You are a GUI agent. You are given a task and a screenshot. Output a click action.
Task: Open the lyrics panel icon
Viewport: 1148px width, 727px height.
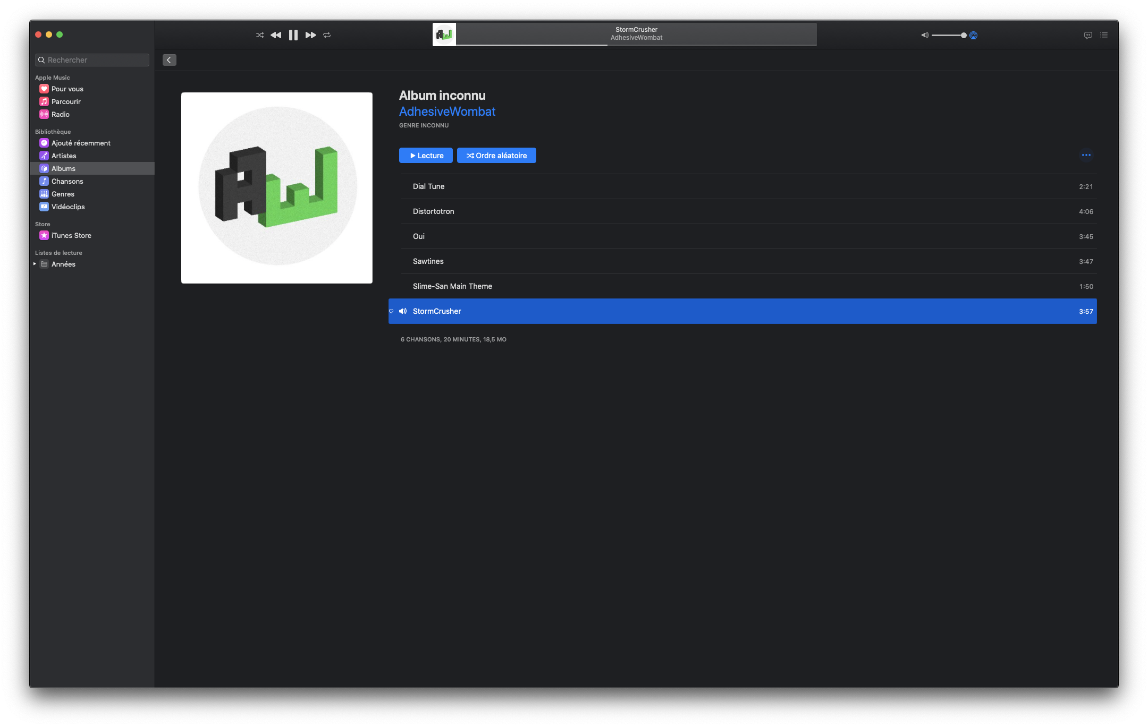point(1087,35)
